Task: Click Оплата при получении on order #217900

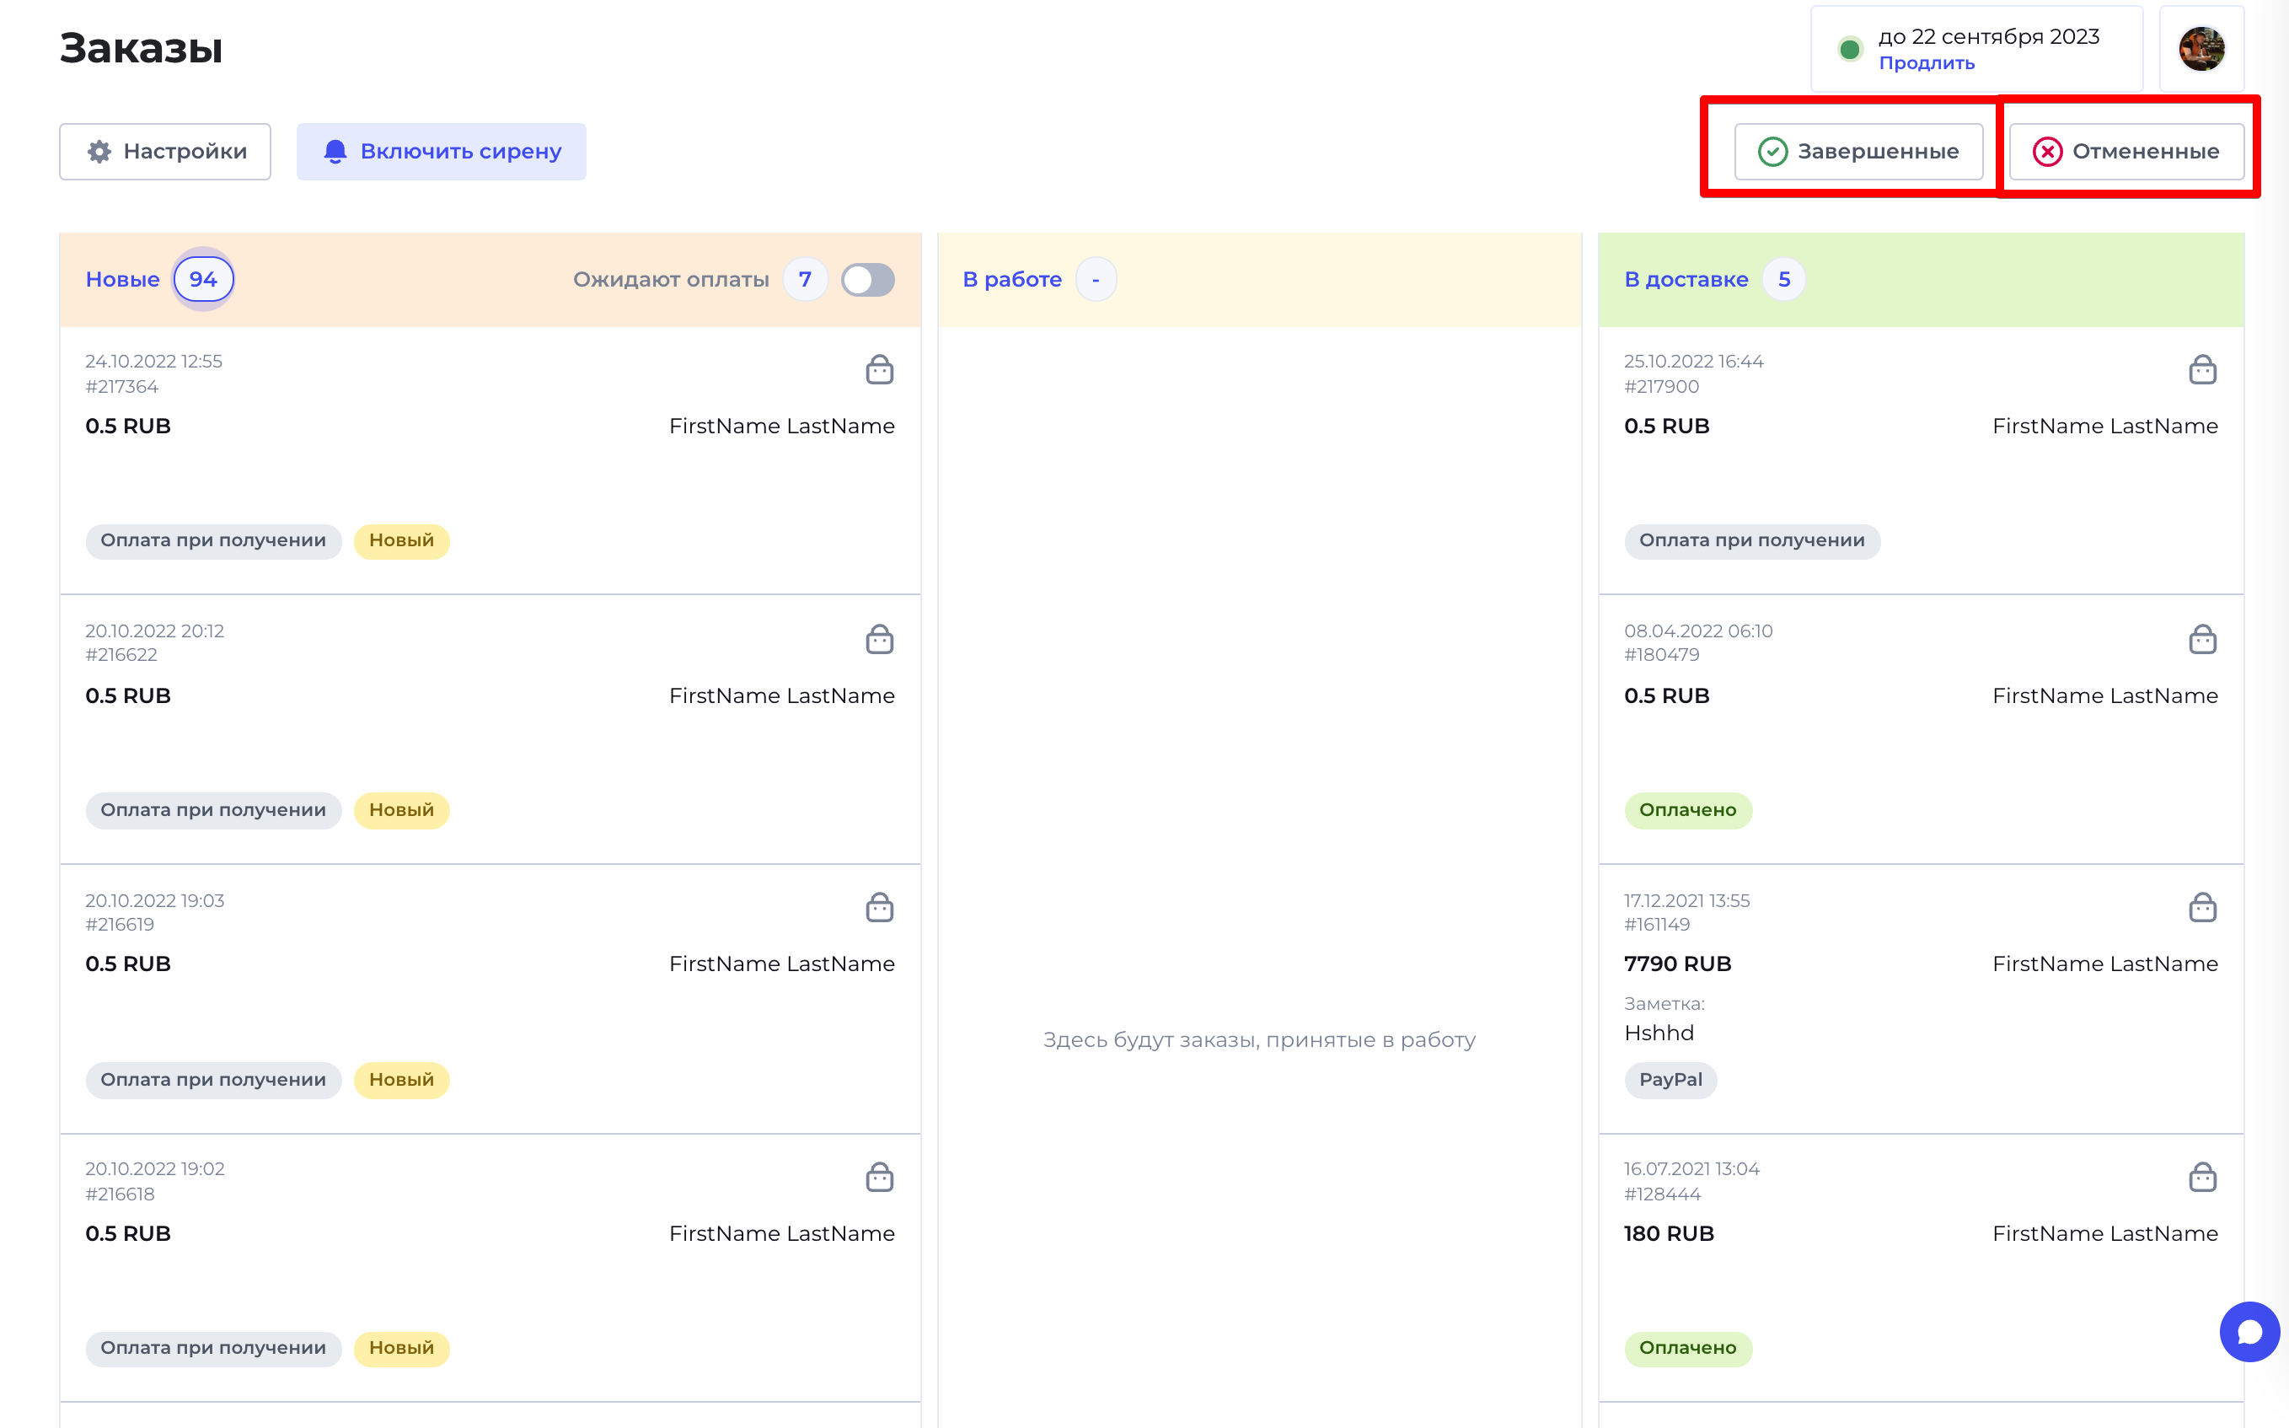Action: pyautogui.click(x=1752, y=541)
